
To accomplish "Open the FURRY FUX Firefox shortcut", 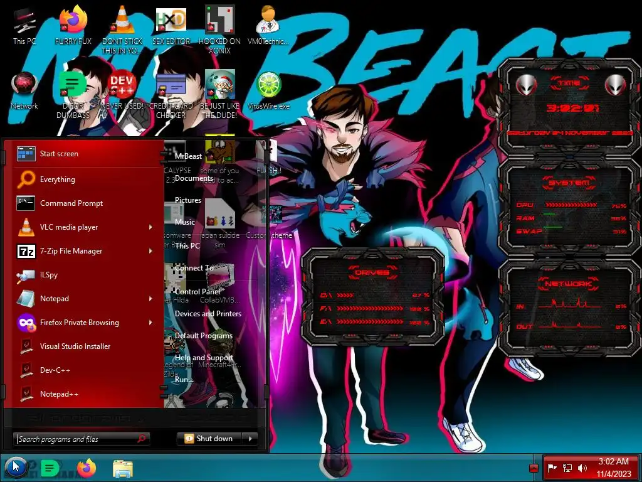I will (73, 26).
